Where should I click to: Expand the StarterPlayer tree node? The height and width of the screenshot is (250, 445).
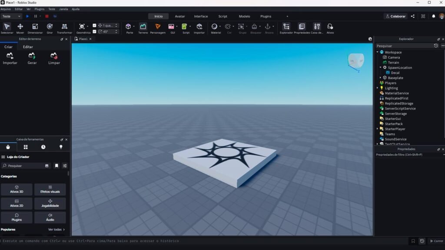(x=378, y=128)
